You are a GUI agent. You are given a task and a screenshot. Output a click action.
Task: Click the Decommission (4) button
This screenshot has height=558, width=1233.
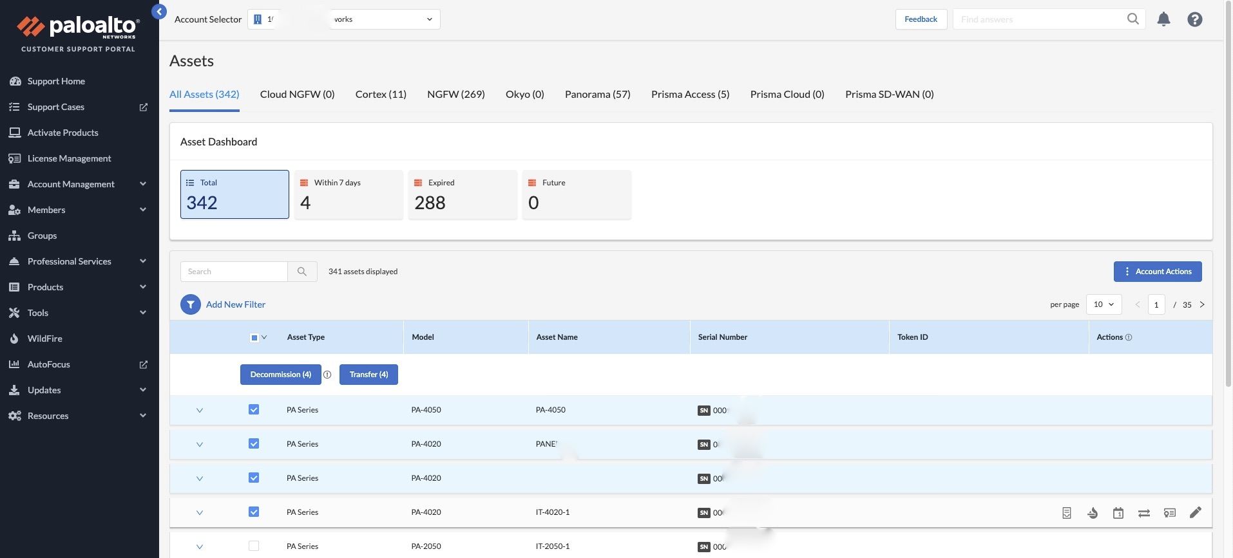[x=280, y=375]
